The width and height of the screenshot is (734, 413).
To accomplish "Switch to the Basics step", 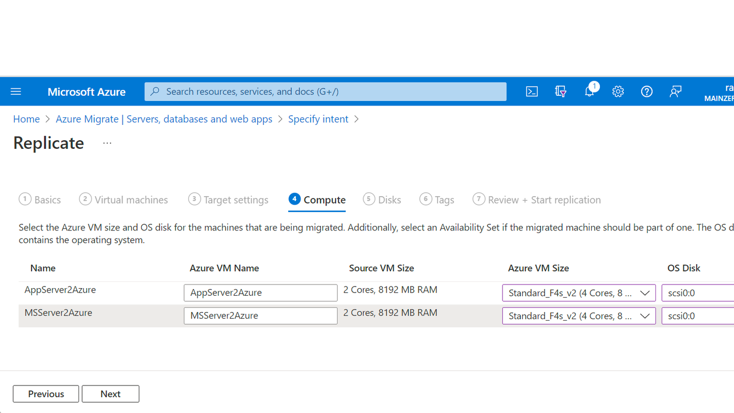I will tap(40, 200).
